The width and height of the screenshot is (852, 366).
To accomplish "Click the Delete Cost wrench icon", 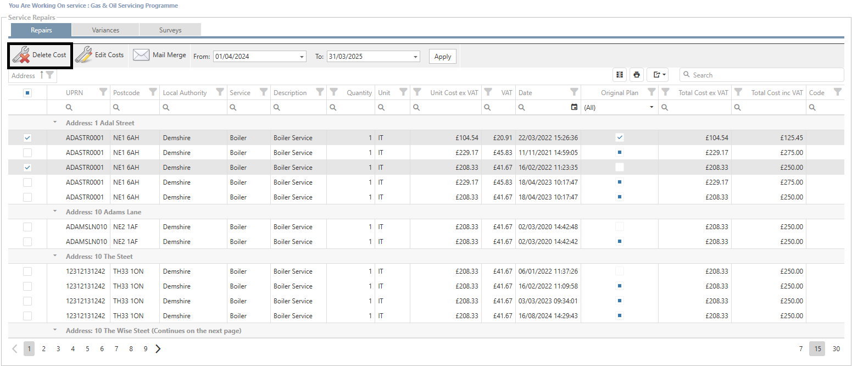I will click(21, 56).
